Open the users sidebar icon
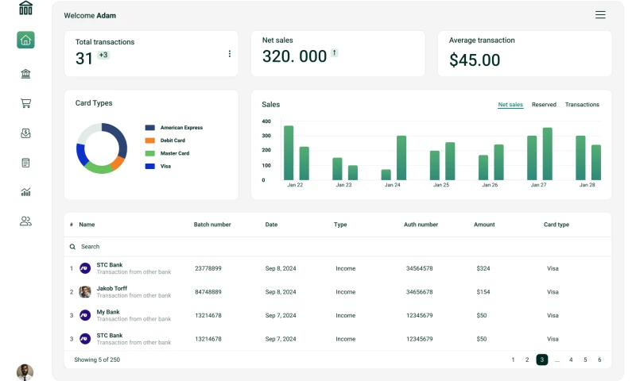 (x=25, y=221)
